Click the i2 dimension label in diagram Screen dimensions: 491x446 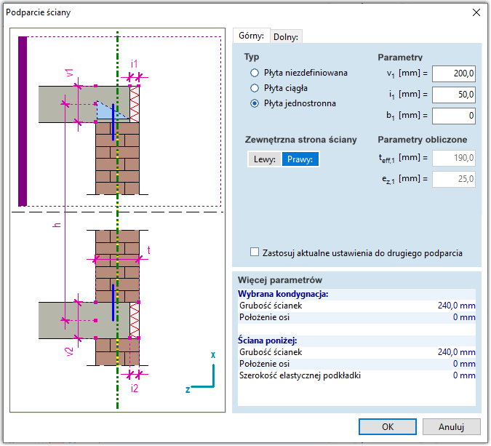tap(134, 389)
